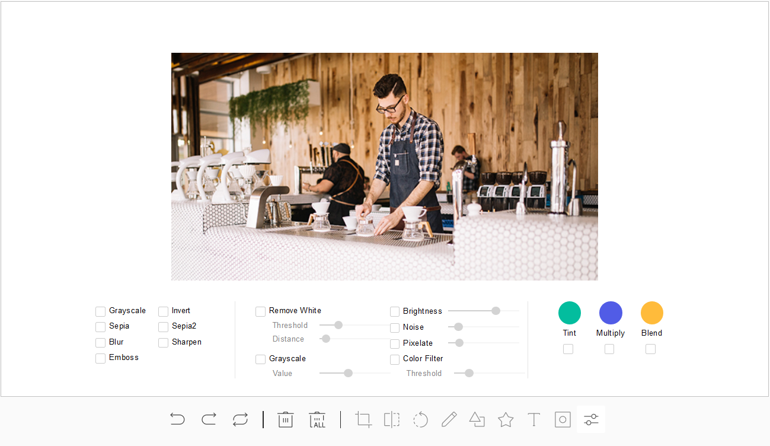Open the Shape tool
The image size is (770, 446).
477,420
